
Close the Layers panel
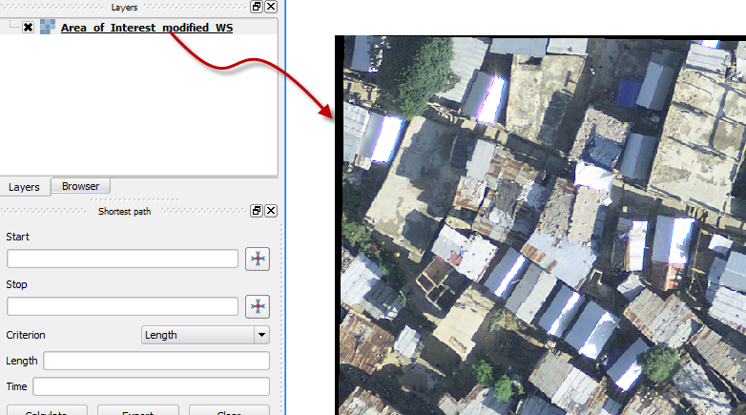click(271, 7)
